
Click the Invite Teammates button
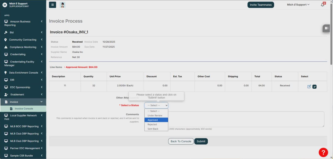[x=260, y=5]
